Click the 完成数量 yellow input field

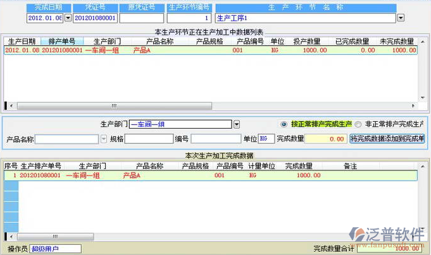click(325, 139)
